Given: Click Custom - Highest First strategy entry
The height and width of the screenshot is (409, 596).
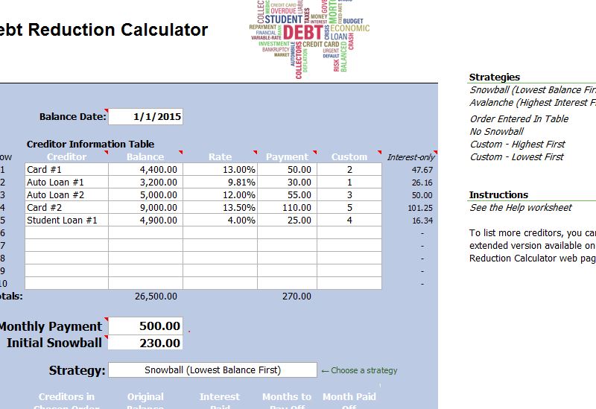Looking at the screenshot, I should [517, 145].
